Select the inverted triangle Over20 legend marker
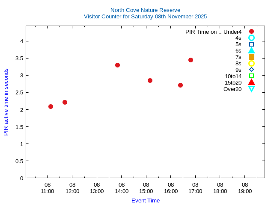 pyautogui.click(x=251, y=89)
